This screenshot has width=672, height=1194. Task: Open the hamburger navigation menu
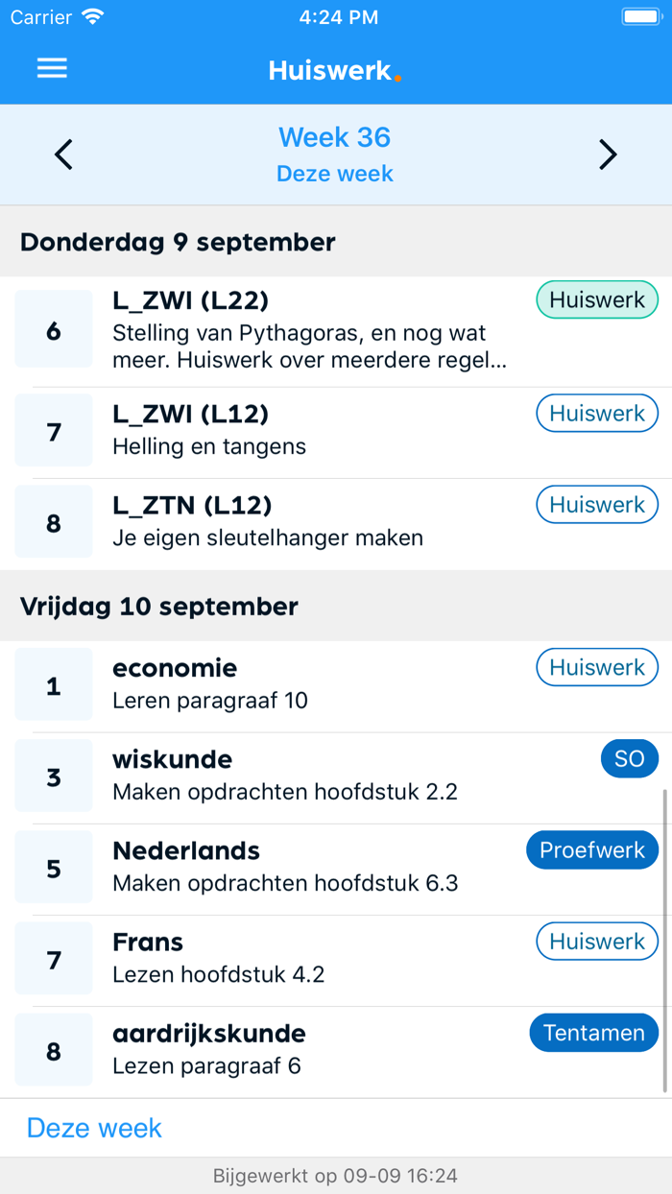(51, 68)
